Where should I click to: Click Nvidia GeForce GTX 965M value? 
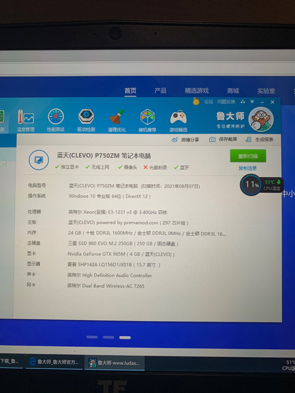121,254
